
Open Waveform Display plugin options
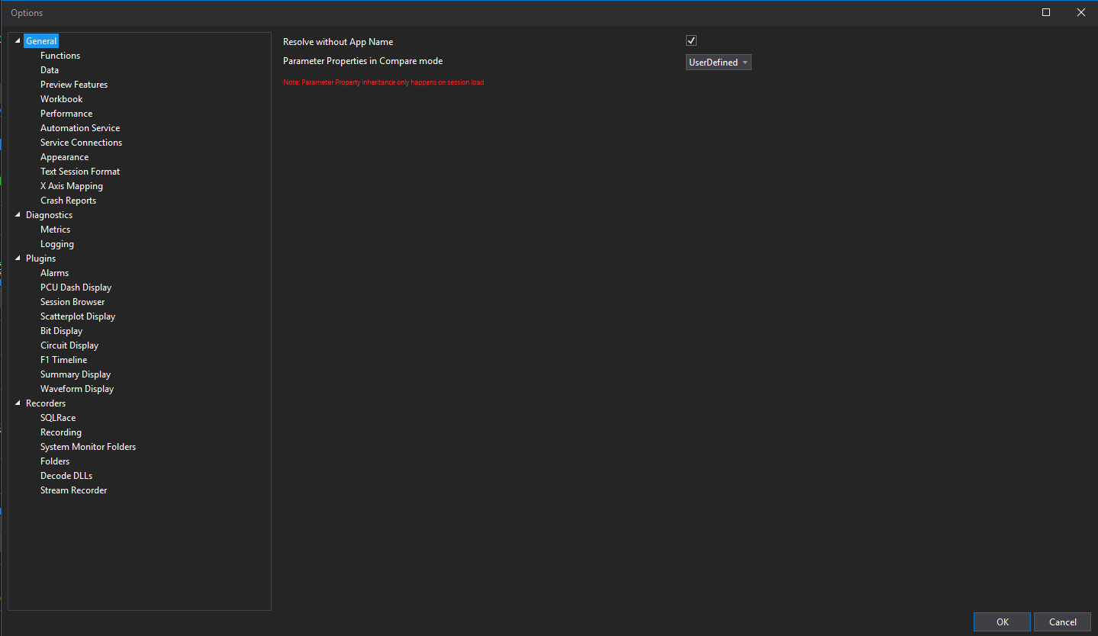point(77,389)
